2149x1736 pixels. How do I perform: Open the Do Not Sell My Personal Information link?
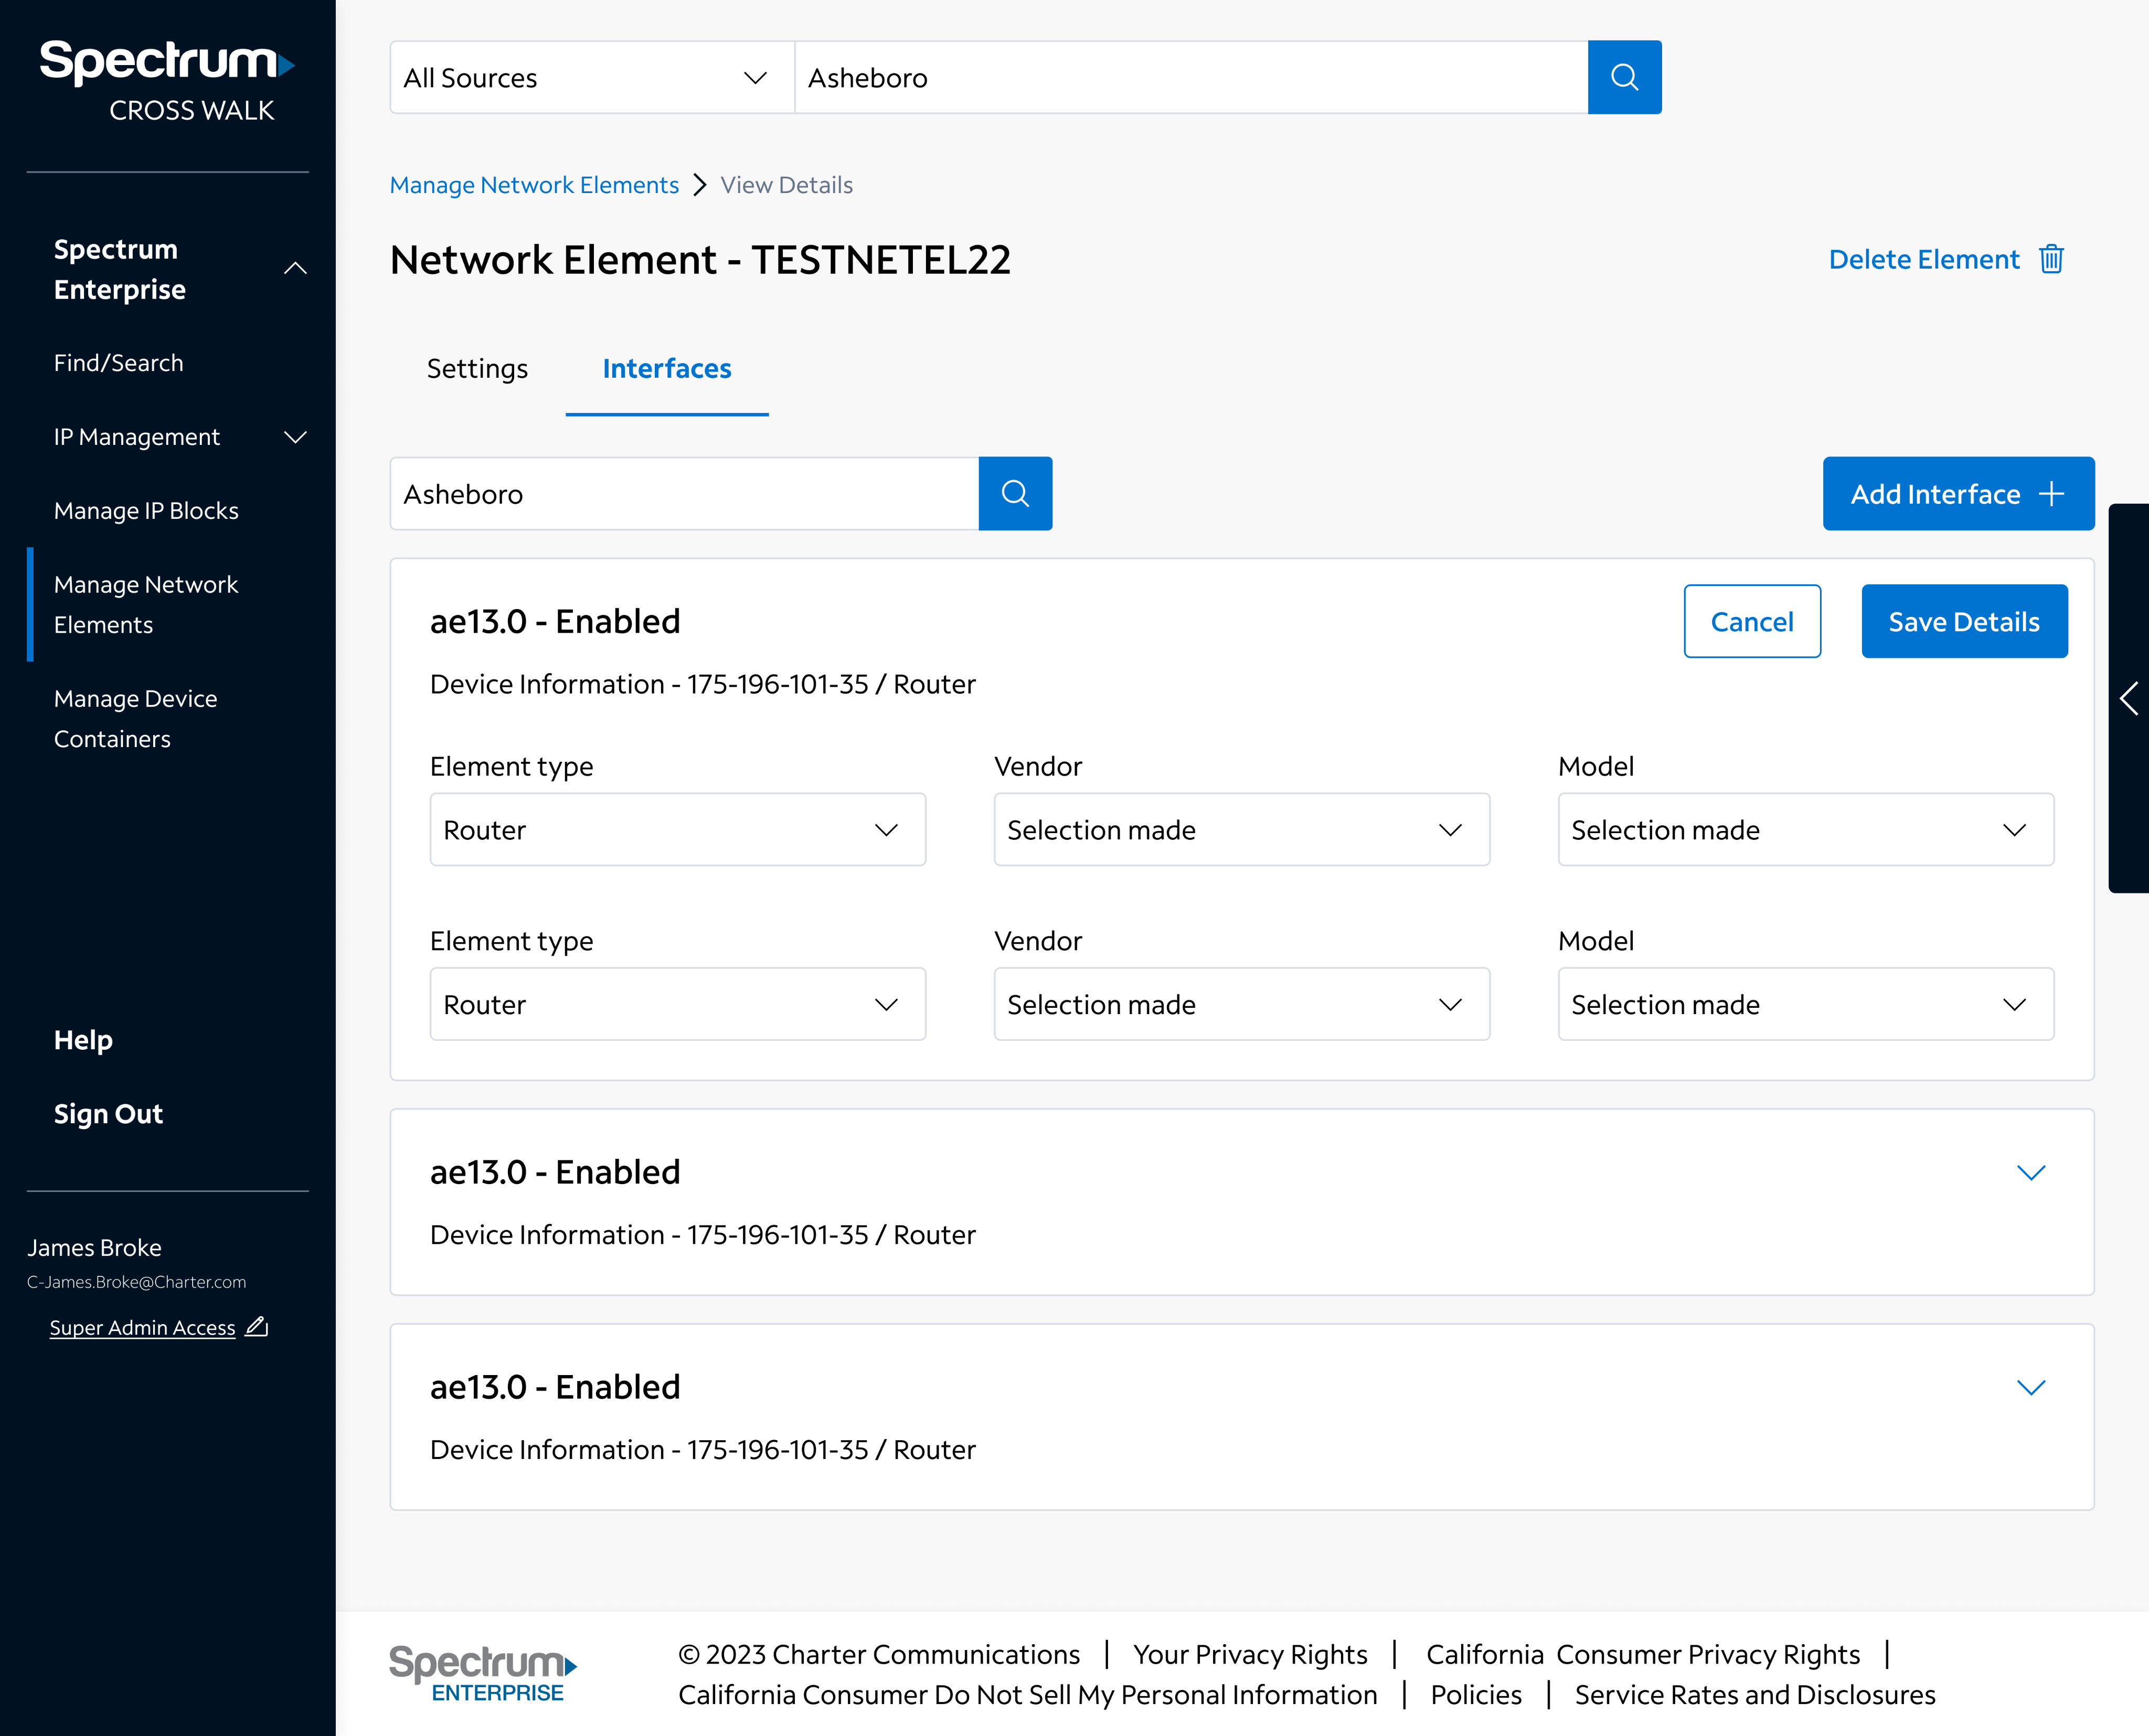[x=1028, y=1695]
